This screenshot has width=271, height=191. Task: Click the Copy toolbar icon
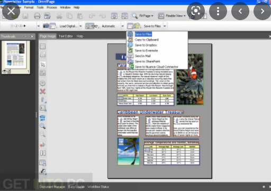pyautogui.click(x=69, y=16)
